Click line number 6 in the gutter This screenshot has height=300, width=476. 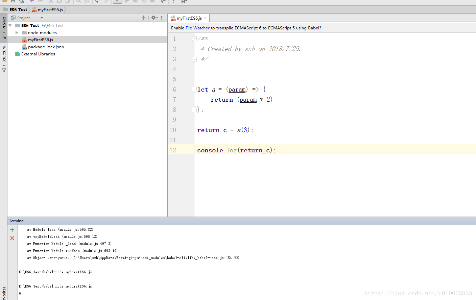(x=174, y=90)
